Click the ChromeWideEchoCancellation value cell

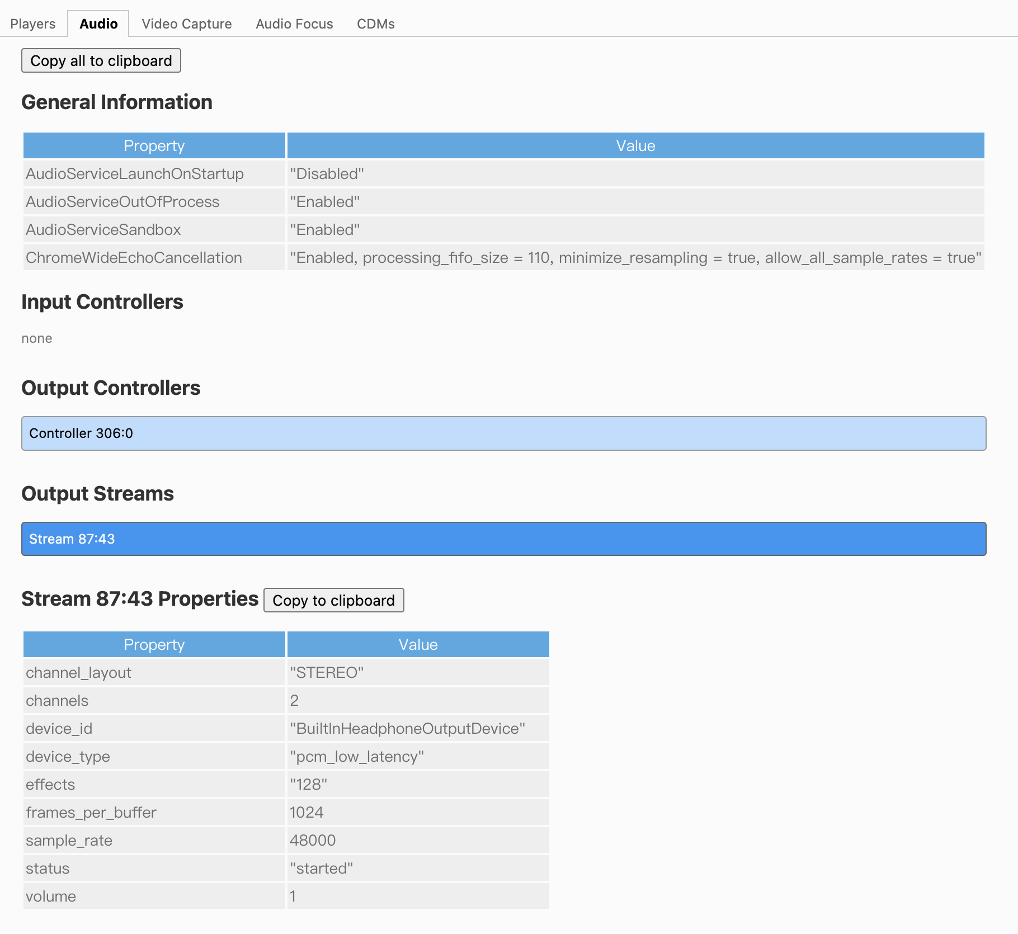[x=635, y=258]
